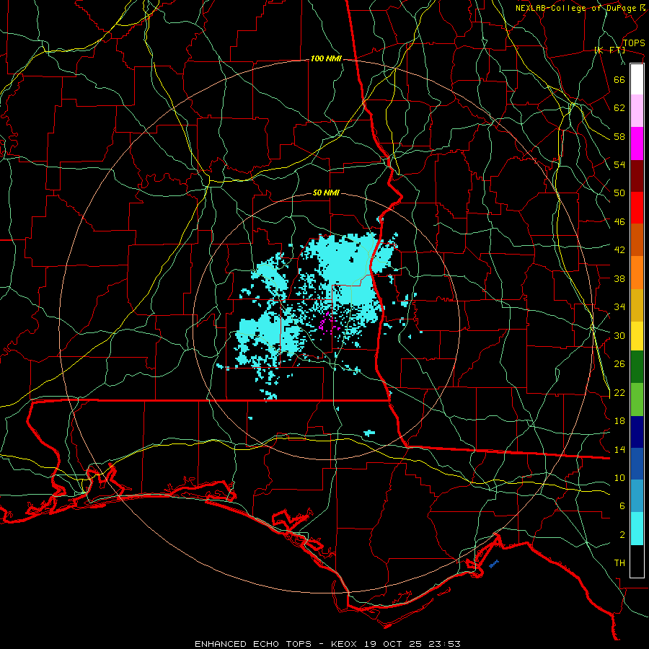Click the light pink legend swatch

click(x=637, y=111)
